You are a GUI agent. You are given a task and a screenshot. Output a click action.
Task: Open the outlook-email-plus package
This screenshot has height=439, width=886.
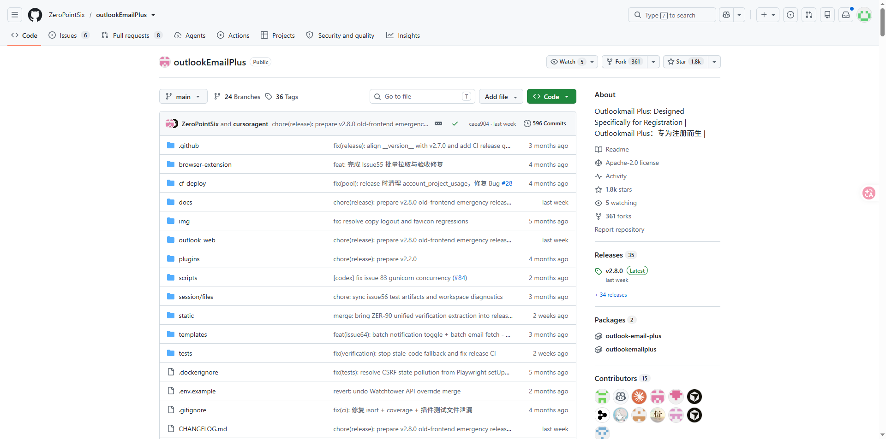[633, 336]
